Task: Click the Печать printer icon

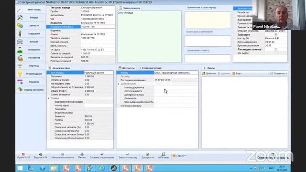Action: click(82, 156)
